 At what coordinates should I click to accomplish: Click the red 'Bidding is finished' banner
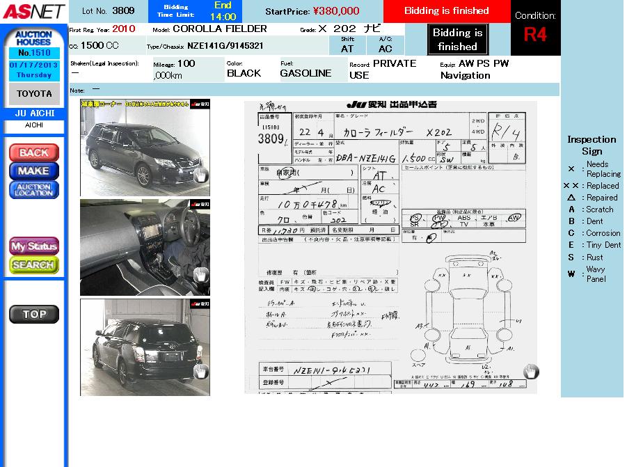pos(446,11)
